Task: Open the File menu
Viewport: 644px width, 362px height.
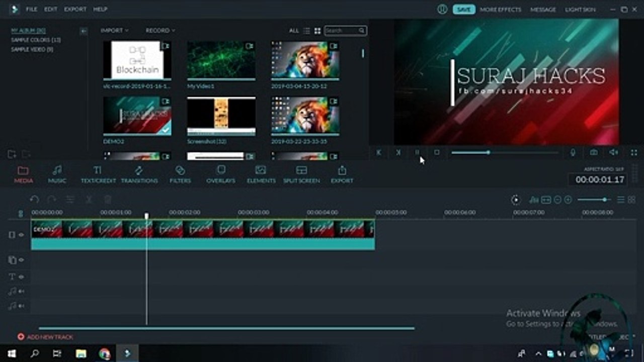Action: (31, 9)
